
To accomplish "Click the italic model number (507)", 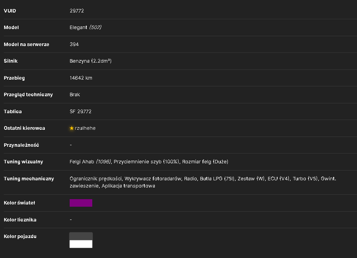I will [95, 28].
